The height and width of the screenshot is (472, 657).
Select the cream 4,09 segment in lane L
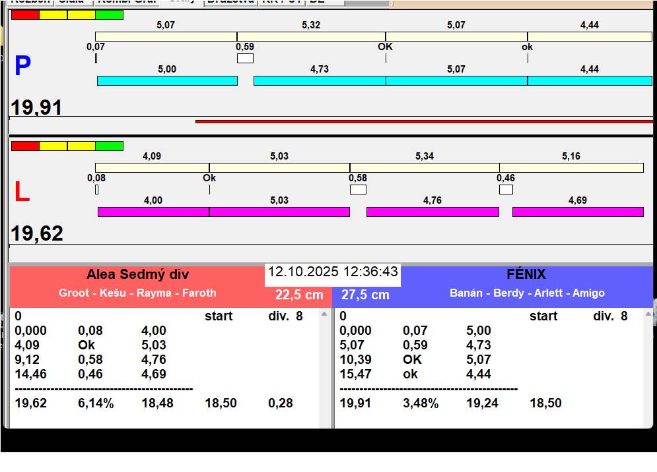point(152,168)
